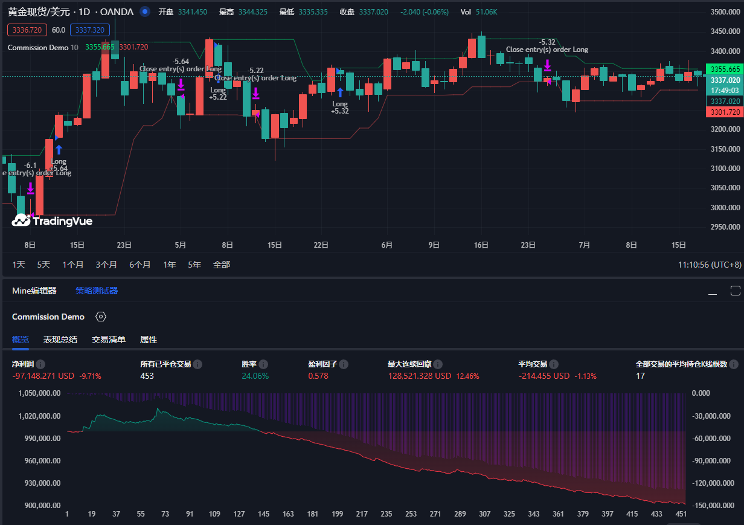Switch to Mine编辑器 panel tab
This screenshot has width=744, height=525.
[x=34, y=291]
